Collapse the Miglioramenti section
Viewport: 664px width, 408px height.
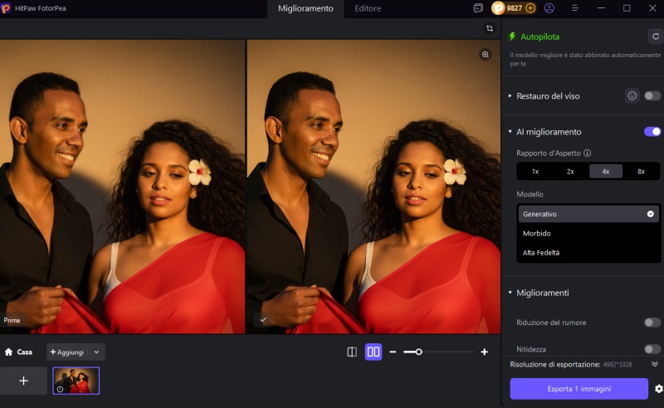[510, 293]
